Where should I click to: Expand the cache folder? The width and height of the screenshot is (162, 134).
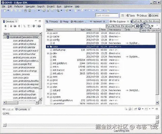(x=48, y=37)
